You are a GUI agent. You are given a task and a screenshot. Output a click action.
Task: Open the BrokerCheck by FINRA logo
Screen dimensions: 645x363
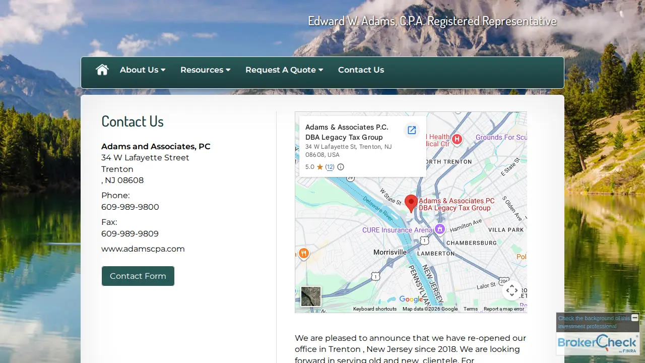tap(598, 343)
